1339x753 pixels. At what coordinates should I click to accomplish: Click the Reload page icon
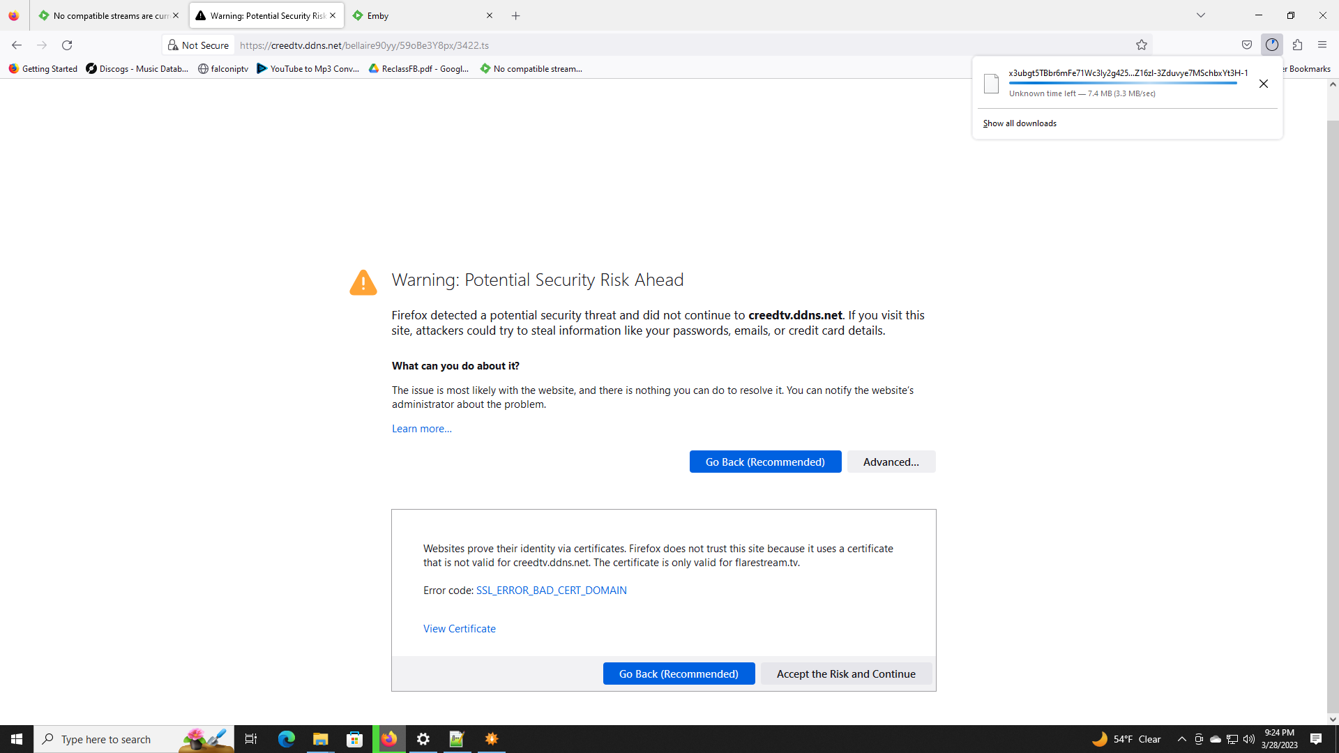[x=67, y=45]
